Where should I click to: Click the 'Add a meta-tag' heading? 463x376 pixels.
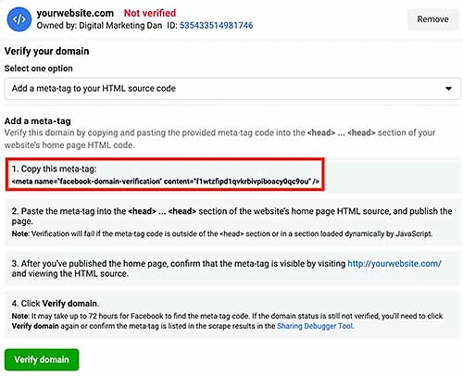point(38,121)
